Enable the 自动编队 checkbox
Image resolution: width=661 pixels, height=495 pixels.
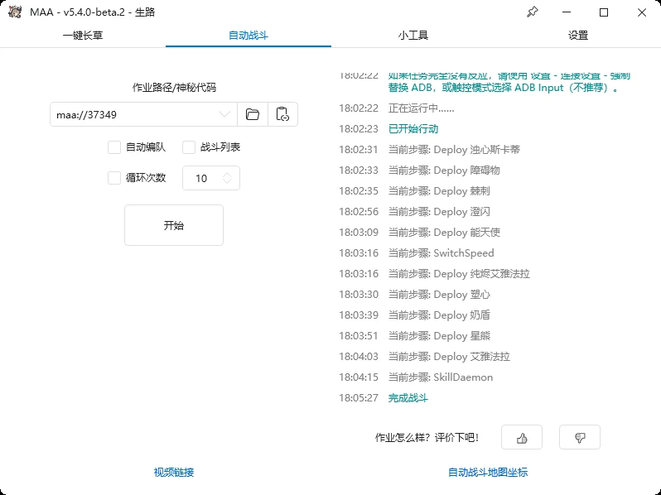(114, 147)
